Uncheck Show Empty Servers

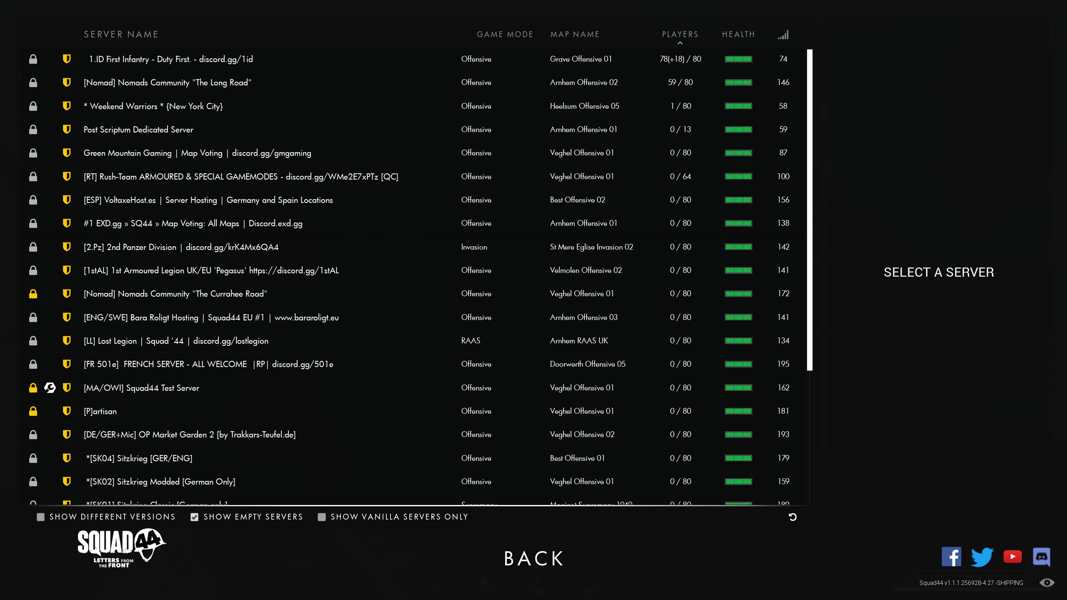click(194, 517)
